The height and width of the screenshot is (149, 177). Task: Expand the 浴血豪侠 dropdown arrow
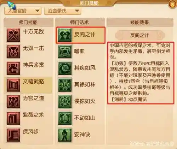click(77, 11)
